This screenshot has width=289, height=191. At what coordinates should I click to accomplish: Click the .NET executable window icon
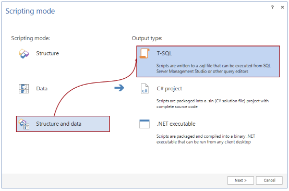point(144,124)
